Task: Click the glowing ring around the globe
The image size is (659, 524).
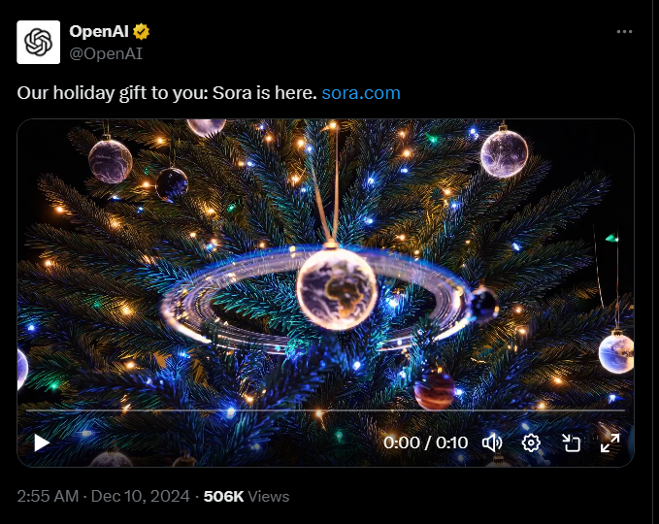Action: point(313,299)
